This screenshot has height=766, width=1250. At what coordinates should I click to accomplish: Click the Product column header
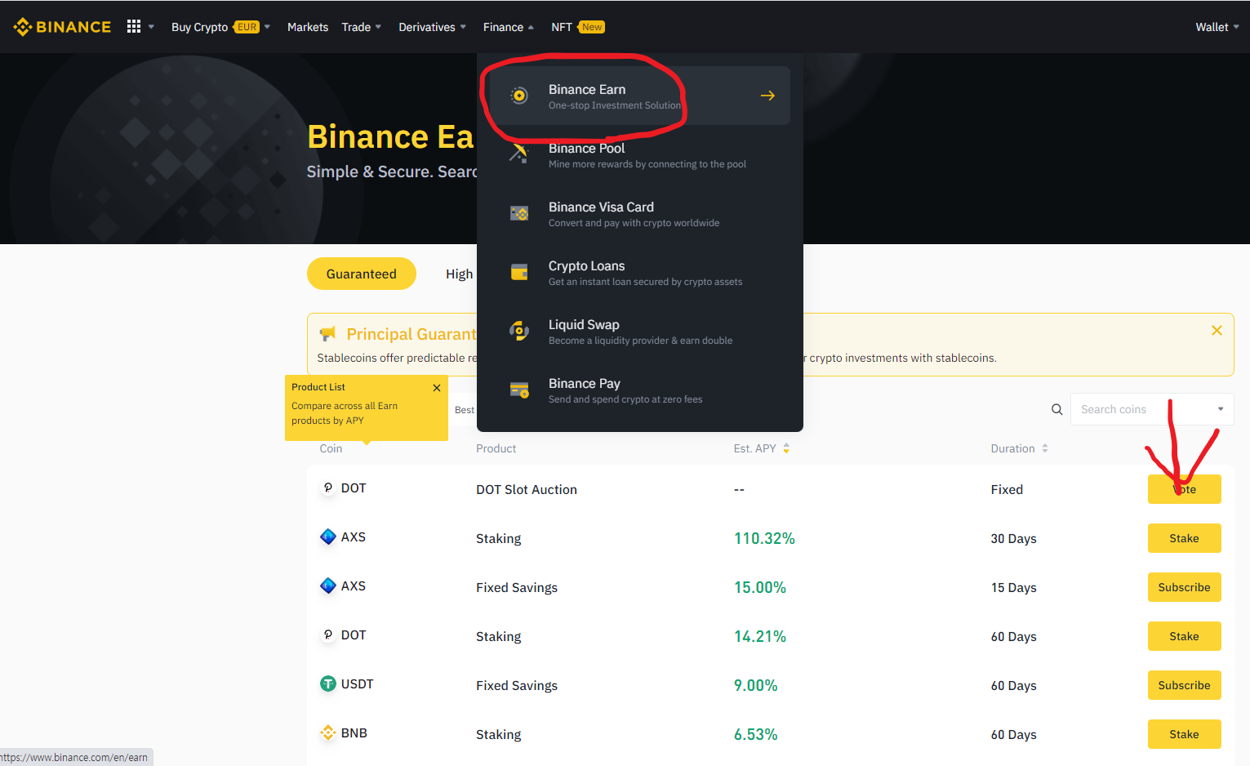(x=496, y=448)
